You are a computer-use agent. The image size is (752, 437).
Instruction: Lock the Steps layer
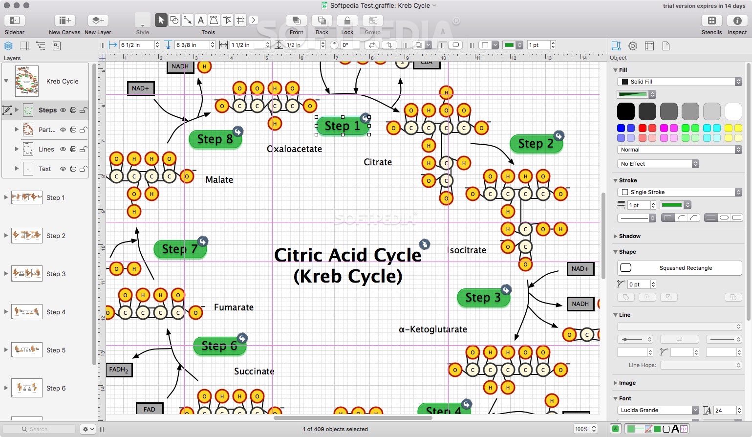[x=83, y=110]
